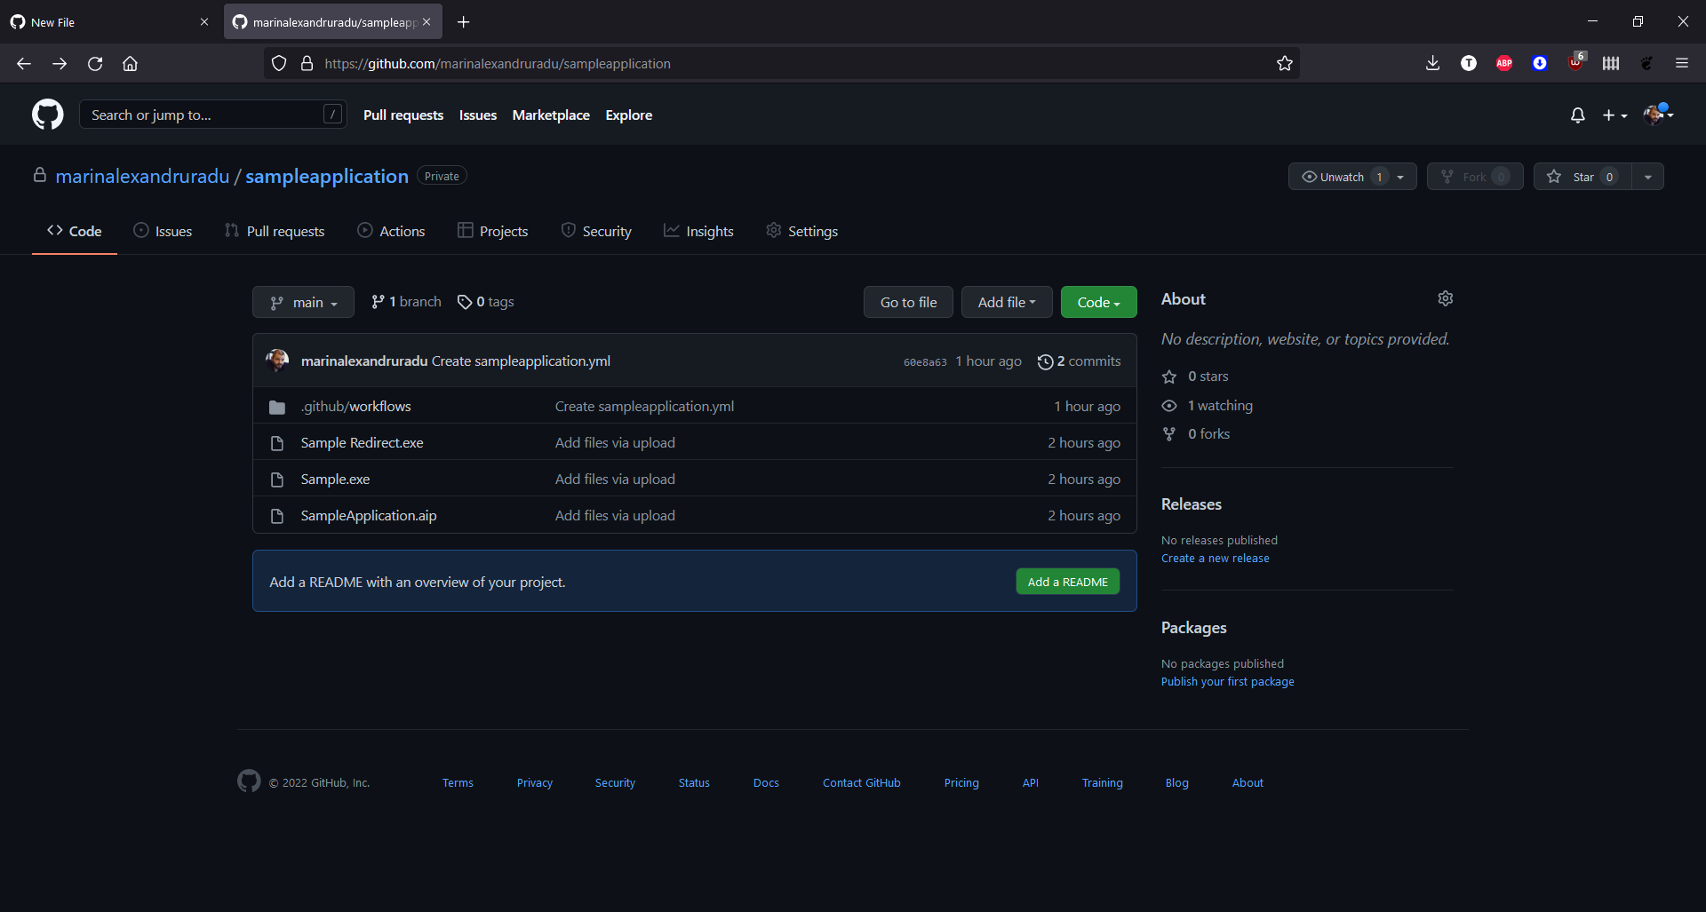This screenshot has width=1706, height=912.
Task: Open the user avatar menu
Action: 1658,115
